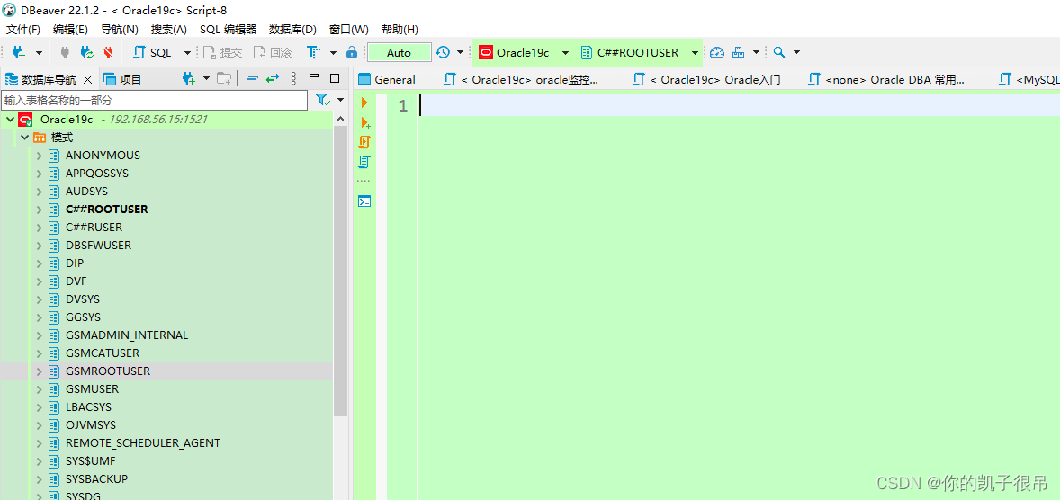Open the SQL 编辑器 menu
This screenshot has height=500, width=1060.
point(228,29)
